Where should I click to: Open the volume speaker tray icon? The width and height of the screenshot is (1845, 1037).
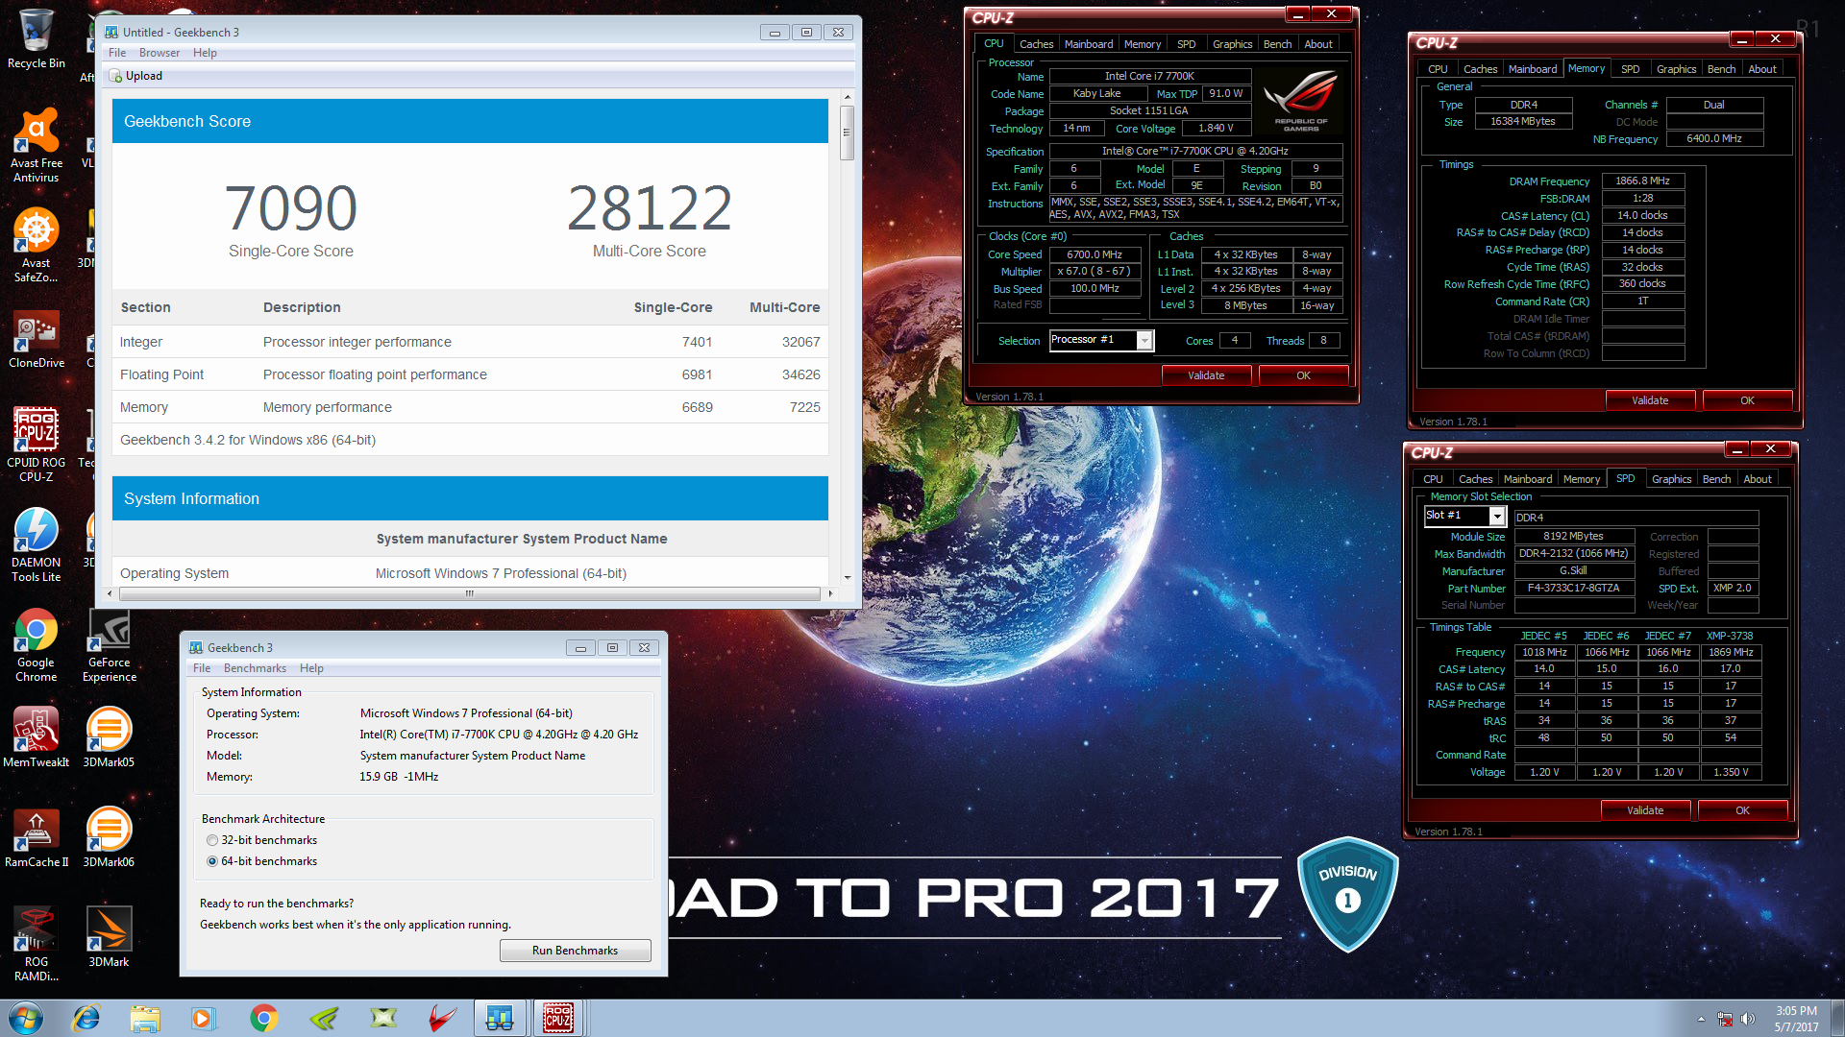[1748, 1019]
